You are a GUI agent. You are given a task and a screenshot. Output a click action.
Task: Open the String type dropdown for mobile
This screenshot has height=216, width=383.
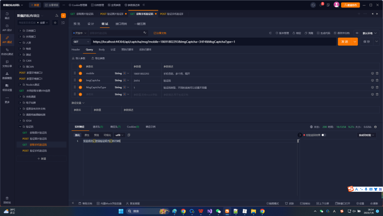(x=122, y=74)
